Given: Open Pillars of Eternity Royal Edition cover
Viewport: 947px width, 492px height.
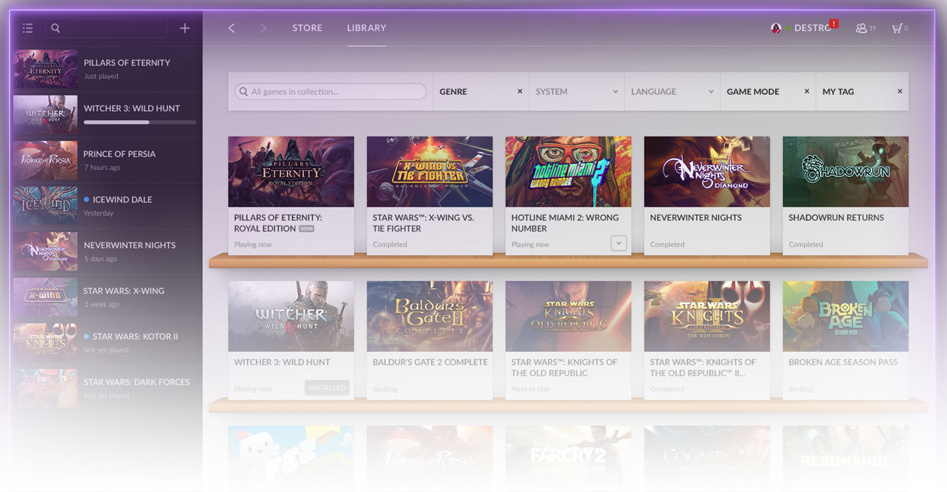Looking at the screenshot, I should click(x=291, y=172).
